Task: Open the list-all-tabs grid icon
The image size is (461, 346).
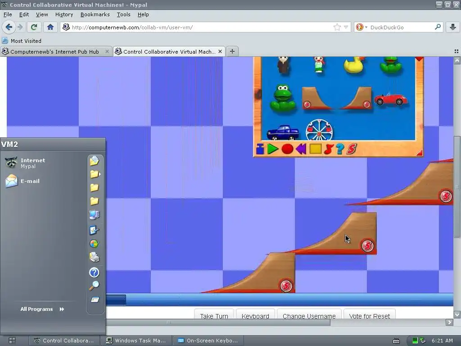Action: pos(456,51)
